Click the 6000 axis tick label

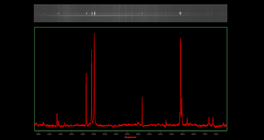[149, 134]
